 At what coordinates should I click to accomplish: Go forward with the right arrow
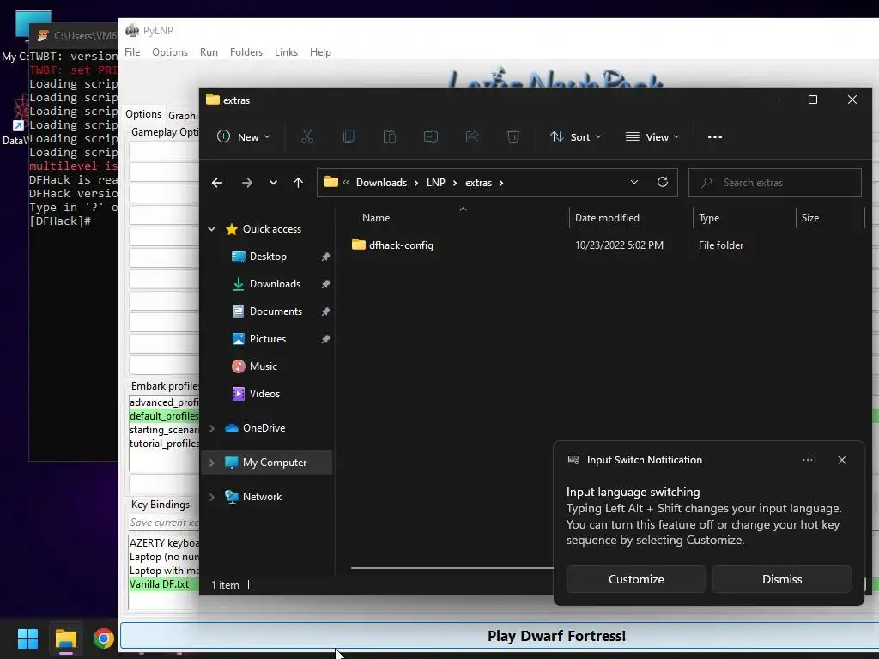click(x=246, y=183)
